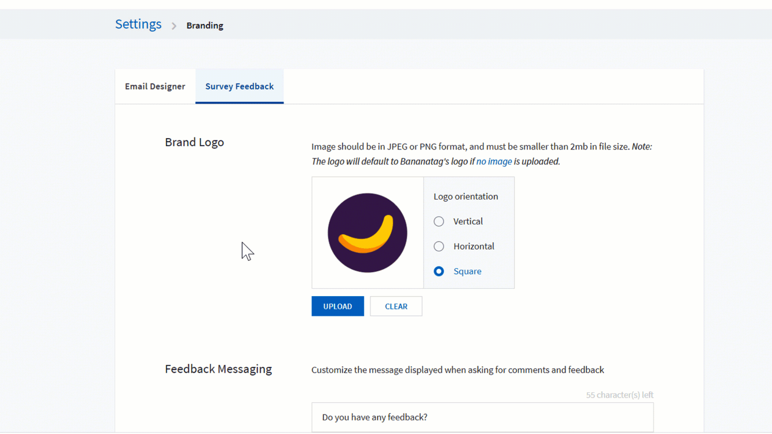Click the banana logo preview thumbnail
The width and height of the screenshot is (772, 434).
368,233
